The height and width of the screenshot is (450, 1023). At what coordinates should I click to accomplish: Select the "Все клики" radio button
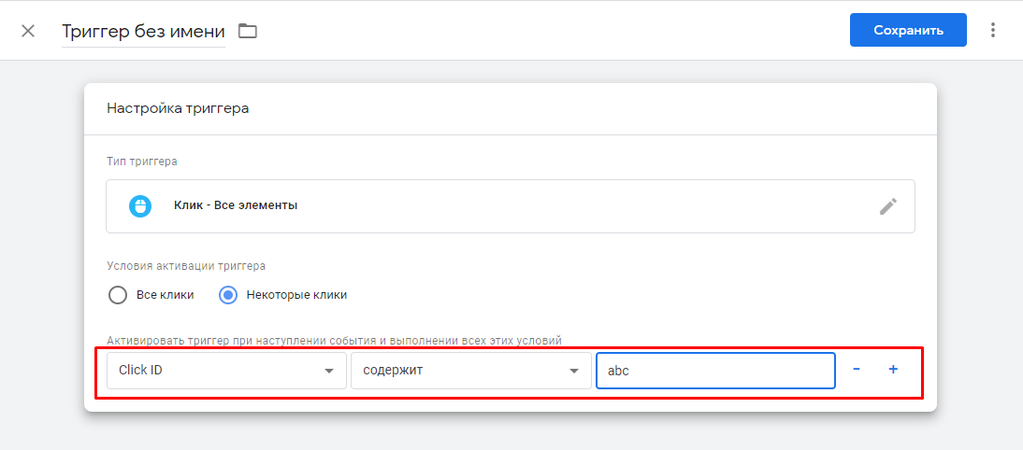pos(118,295)
